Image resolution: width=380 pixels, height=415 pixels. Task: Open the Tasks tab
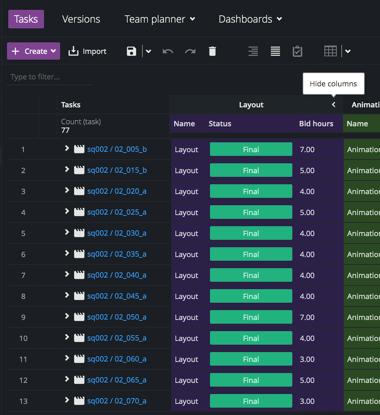[x=26, y=19]
